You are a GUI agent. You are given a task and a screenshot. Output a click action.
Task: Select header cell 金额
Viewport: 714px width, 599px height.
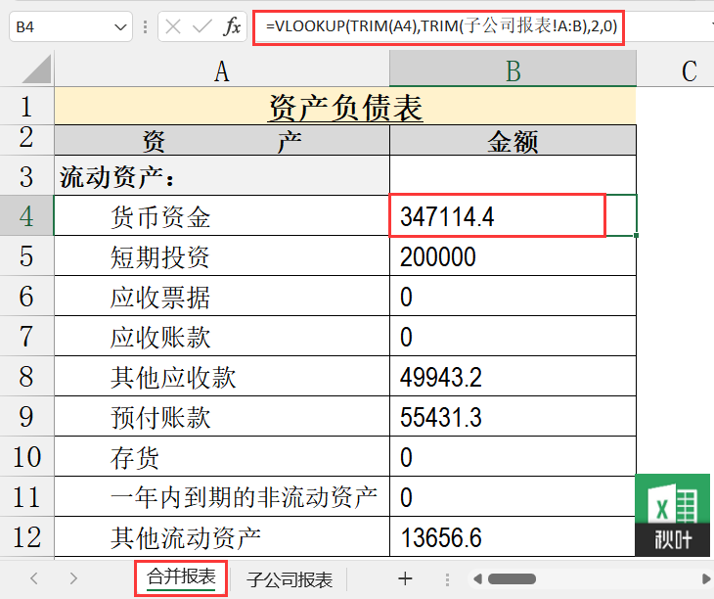tap(513, 140)
